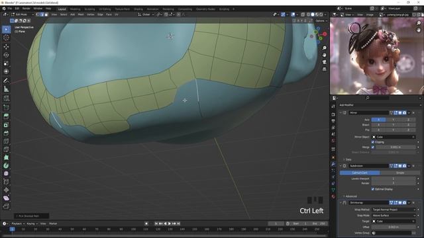Screen dimensions: 424x238
Task: Choose the Catmull-Clark subdivision type
Action: (360, 173)
